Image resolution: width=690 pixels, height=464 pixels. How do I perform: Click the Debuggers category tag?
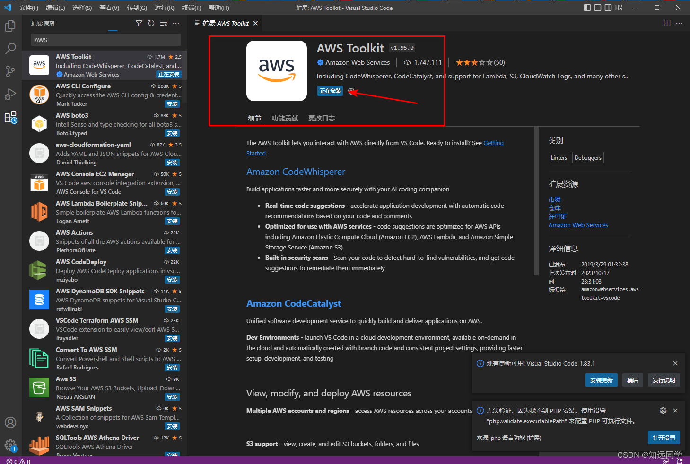588,158
